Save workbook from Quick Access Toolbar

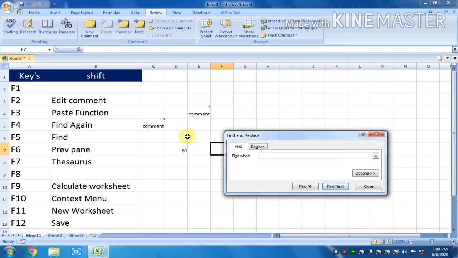coord(21,4)
